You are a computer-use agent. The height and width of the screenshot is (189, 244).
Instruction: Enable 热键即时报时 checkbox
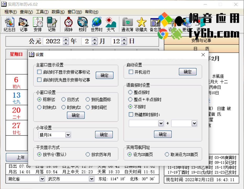(x=131, y=114)
